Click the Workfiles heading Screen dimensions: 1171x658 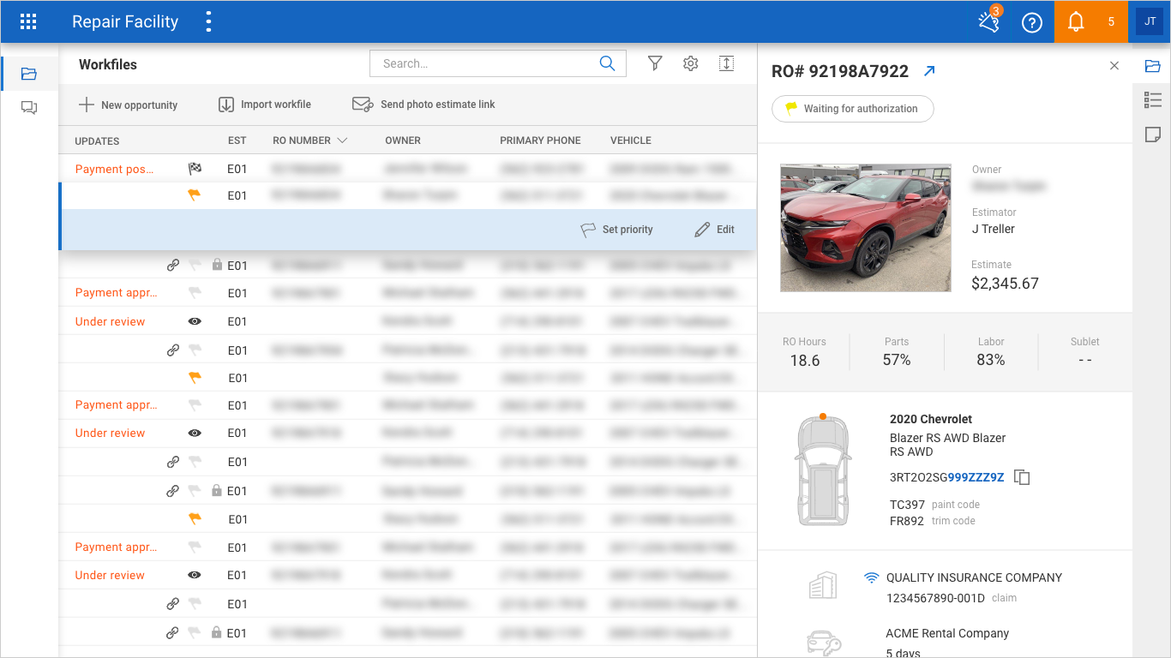(108, 64)
